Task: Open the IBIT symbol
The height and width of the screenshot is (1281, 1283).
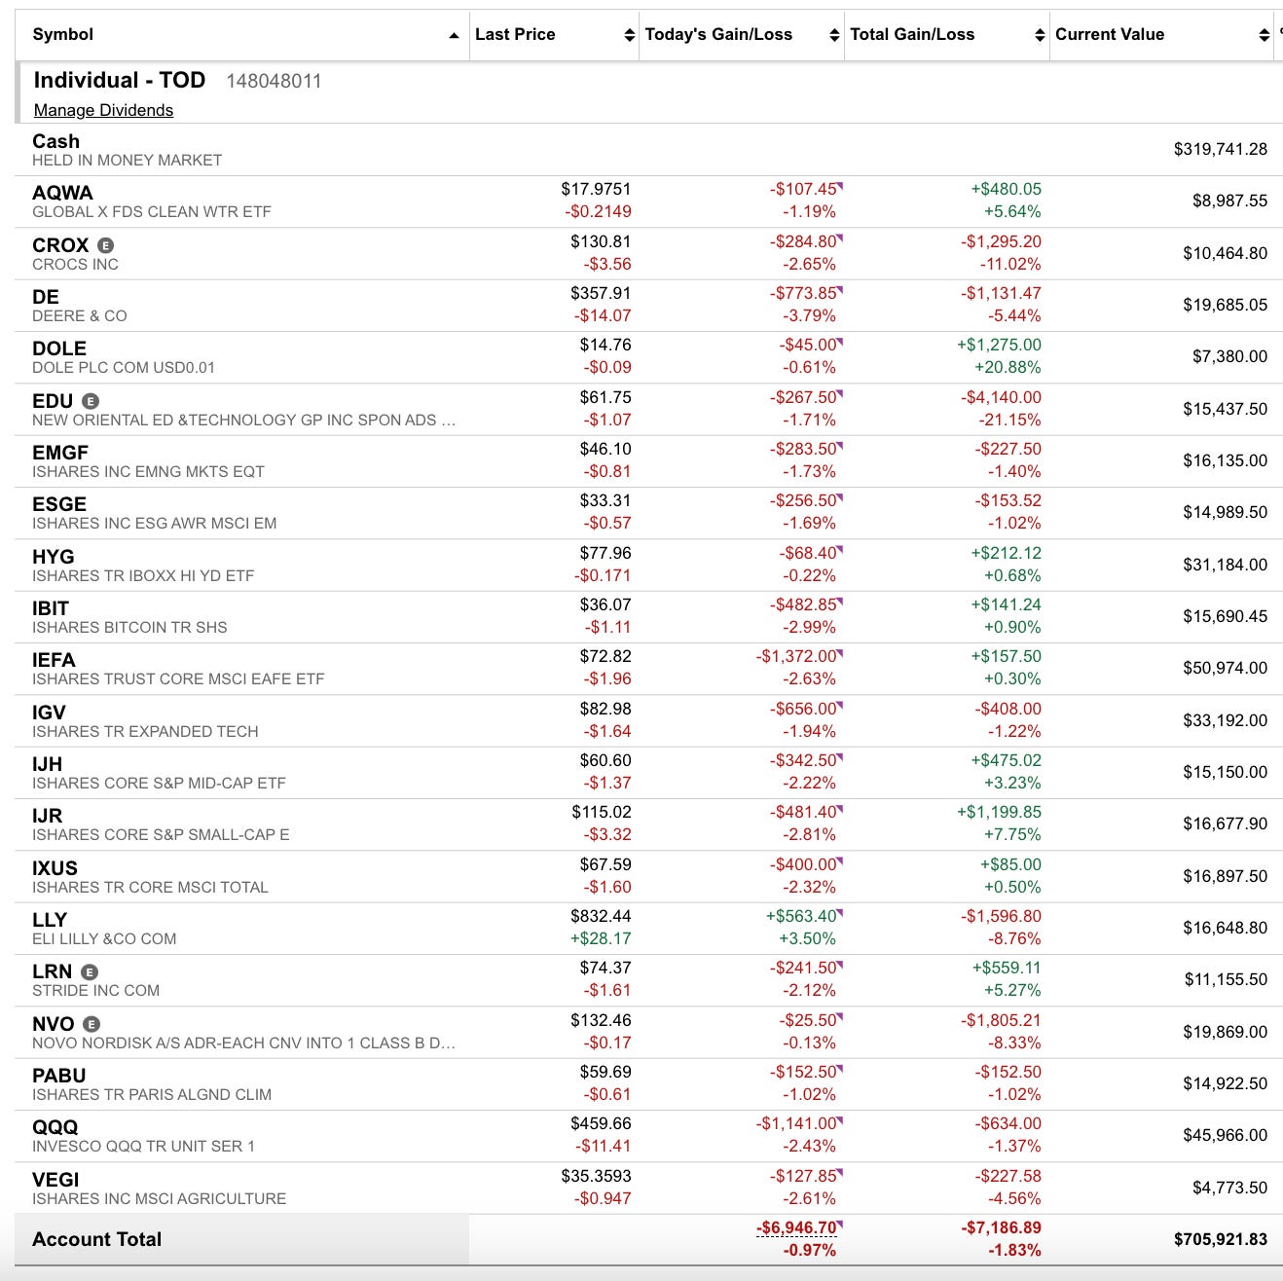Action: [x=51, y=608]
